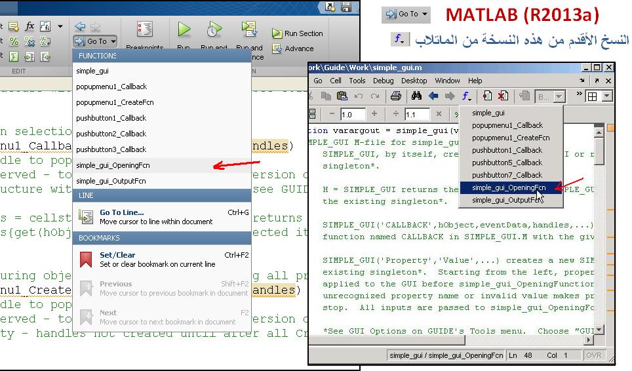The height and width of the screenshot is (371, 632).
Task: Open the Help menu in old editor window
Action: [475, 81]
